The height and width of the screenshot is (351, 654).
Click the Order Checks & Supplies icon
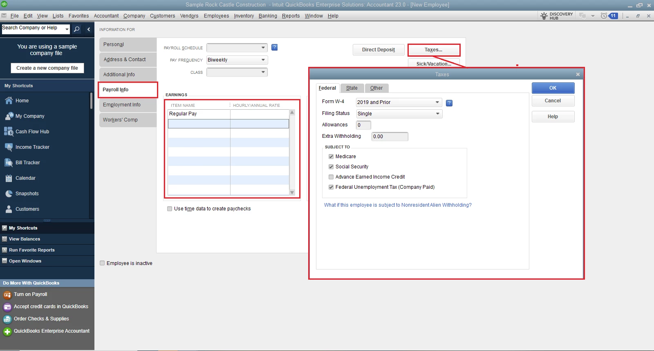tap(7, 319)
